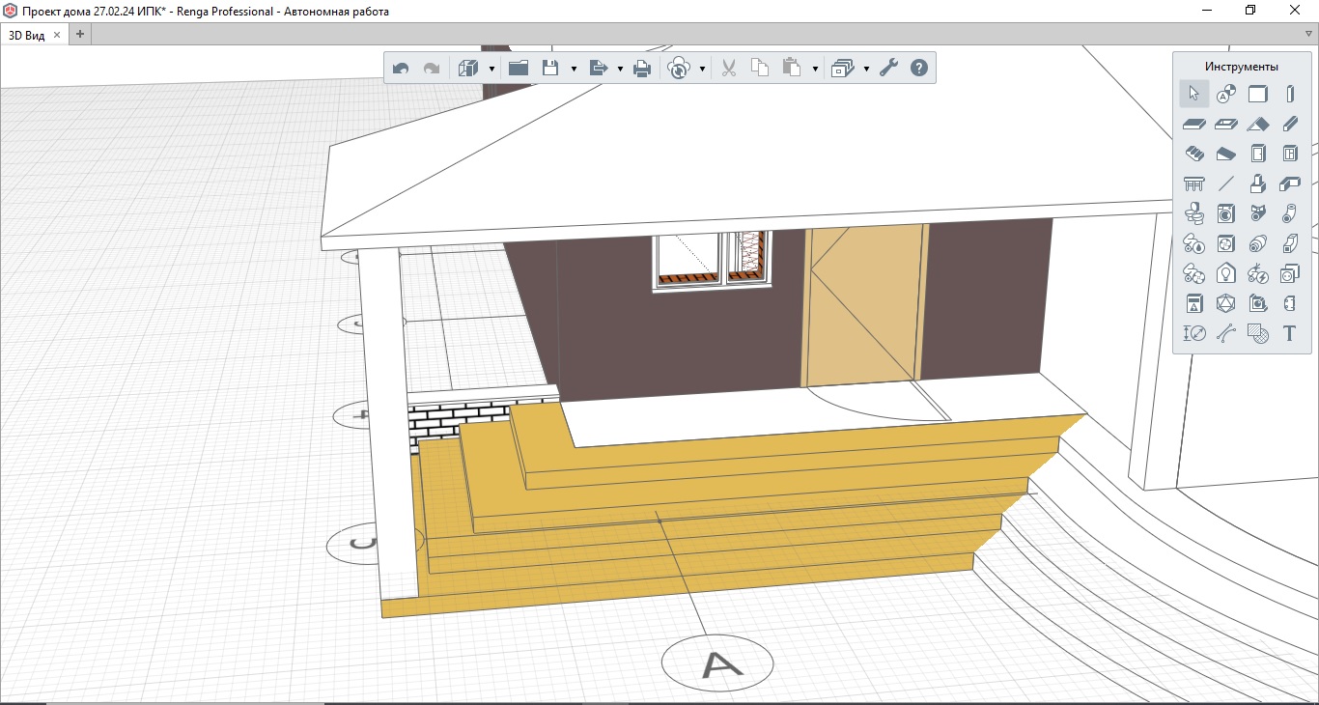Undo the last action
The width and height of the screenshot is (1319, 705).
coord(401,68)
